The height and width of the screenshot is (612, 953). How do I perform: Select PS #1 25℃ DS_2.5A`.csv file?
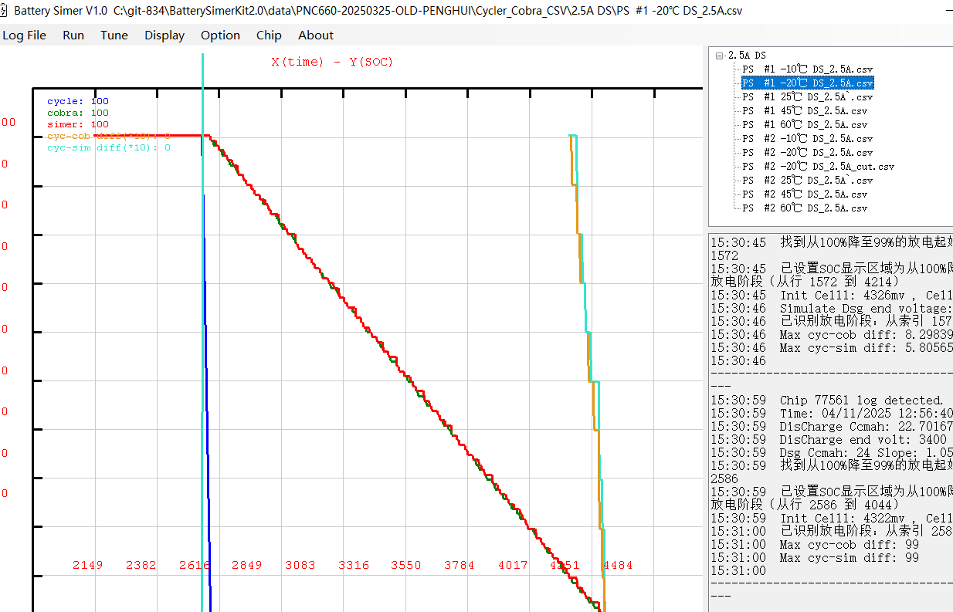tap(808, 97)
